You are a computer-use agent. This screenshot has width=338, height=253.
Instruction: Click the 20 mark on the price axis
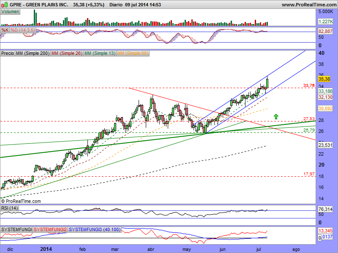[x=322, y=165]
